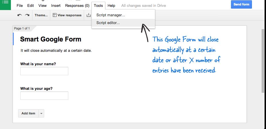This screenshot has height=129, width=266.
Task: Undo the last change
Action: point(20,15)
